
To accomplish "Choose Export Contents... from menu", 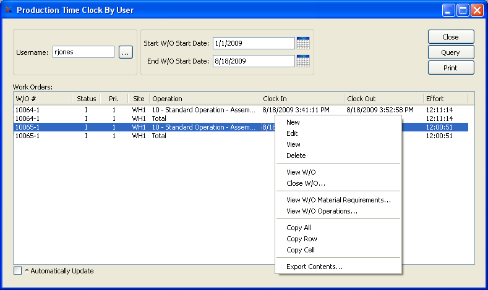I will click(x=314, y=267).
